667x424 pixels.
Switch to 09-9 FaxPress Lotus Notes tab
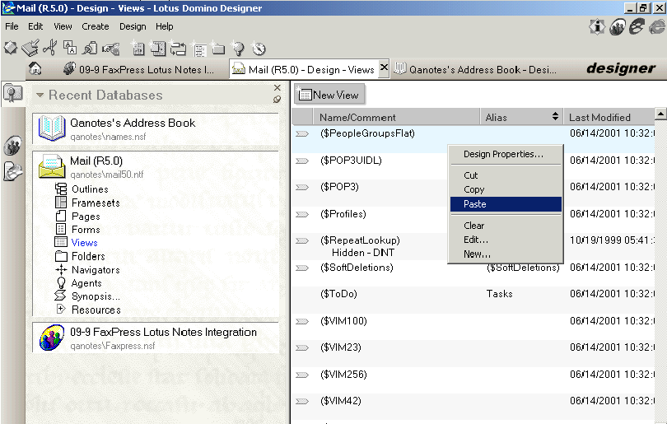(x=138, y=69)
